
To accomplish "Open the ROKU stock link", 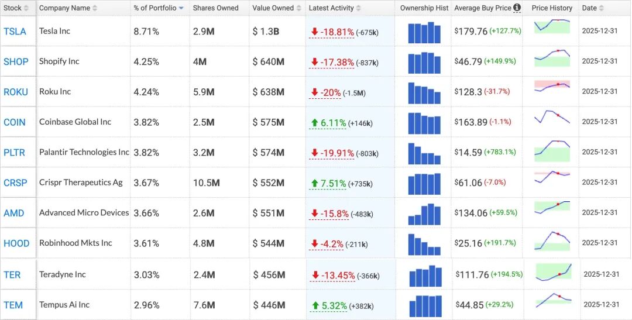I will (x=16, y=92).
